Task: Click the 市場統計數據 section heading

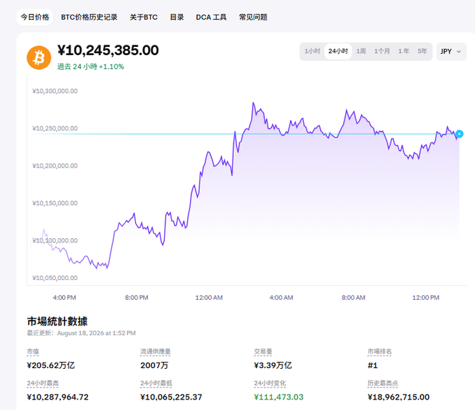Action: [x=57, y=321]
